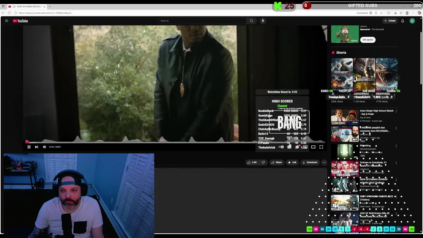This screenshot has height=238, width=423.
Task: Reload the page with refresh icon
Action: pos(9,13)
